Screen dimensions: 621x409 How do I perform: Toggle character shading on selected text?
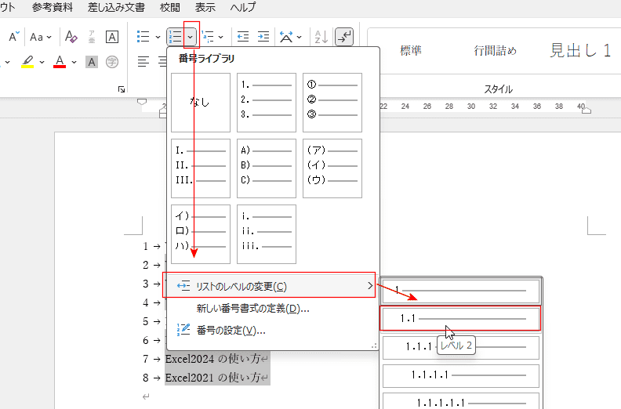pos(92,62)
